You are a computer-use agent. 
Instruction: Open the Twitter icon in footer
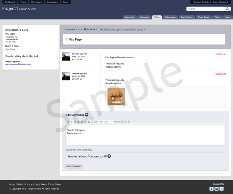point(221,189)
